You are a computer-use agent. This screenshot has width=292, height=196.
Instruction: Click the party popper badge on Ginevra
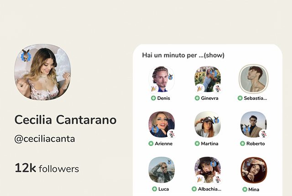tap(199, 88)
